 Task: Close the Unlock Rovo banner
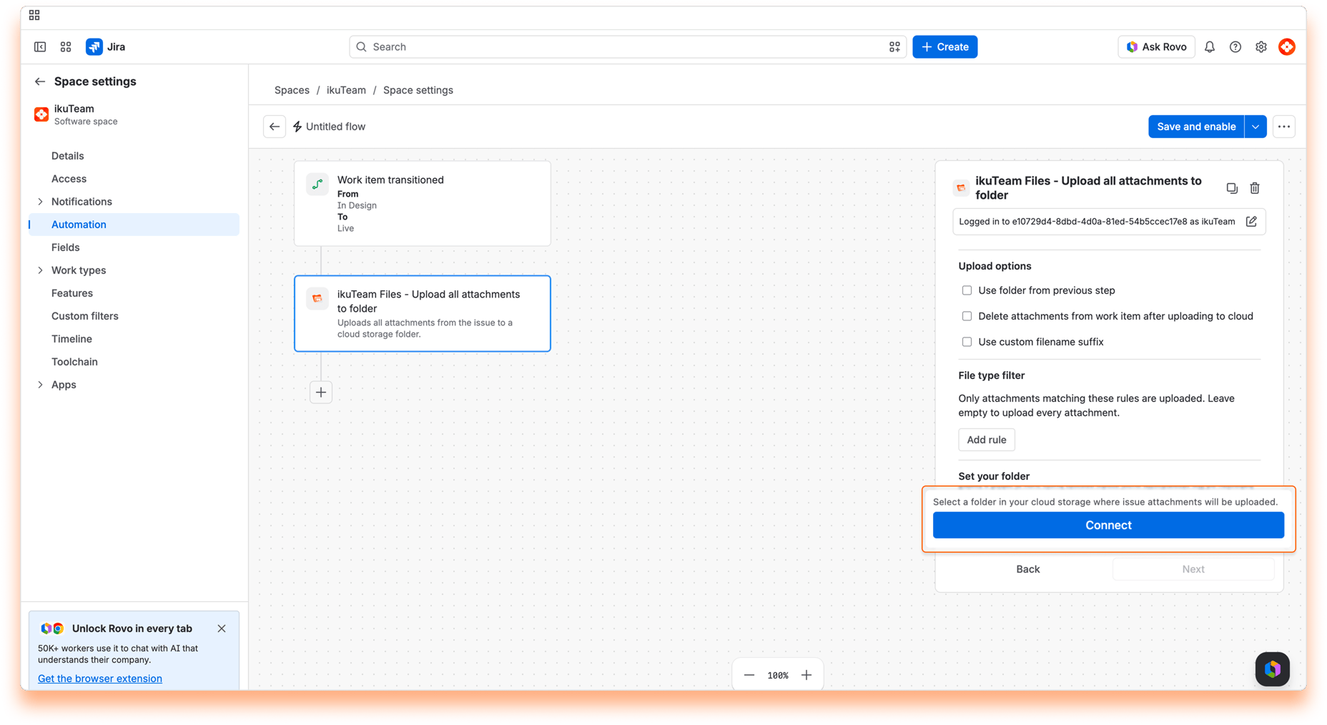[x=222, y=628]
